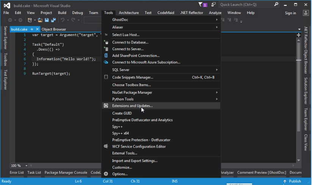Click the Options gear icon
Image resolution: width=312 pixels, height=185 pixels.
click(x=106, y=174)
